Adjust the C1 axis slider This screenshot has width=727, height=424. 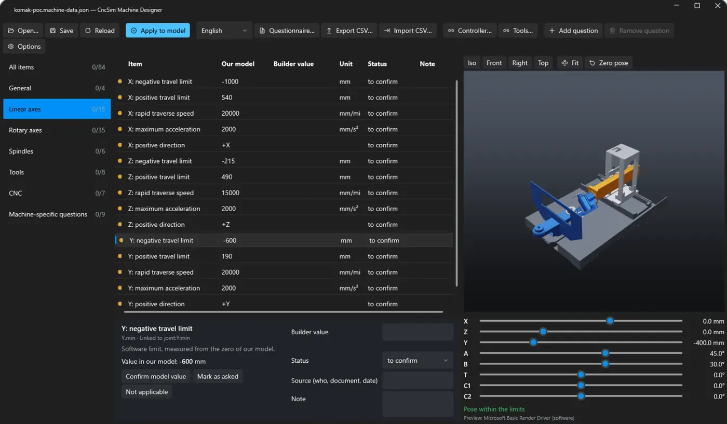coord(581,386)
